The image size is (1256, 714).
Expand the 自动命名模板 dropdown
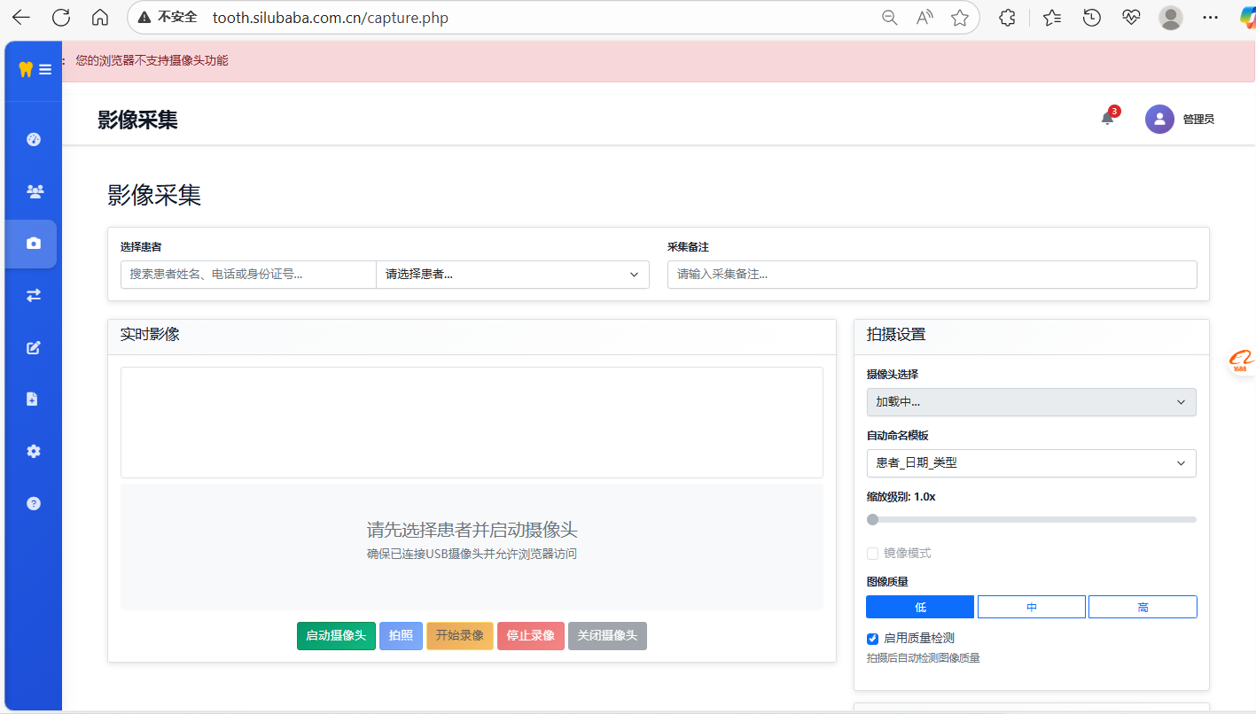[1031, 463]
